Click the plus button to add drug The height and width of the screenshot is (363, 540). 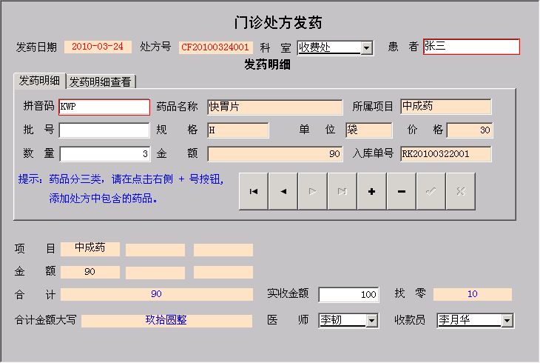pyautogui.click(x=371, y=191)
